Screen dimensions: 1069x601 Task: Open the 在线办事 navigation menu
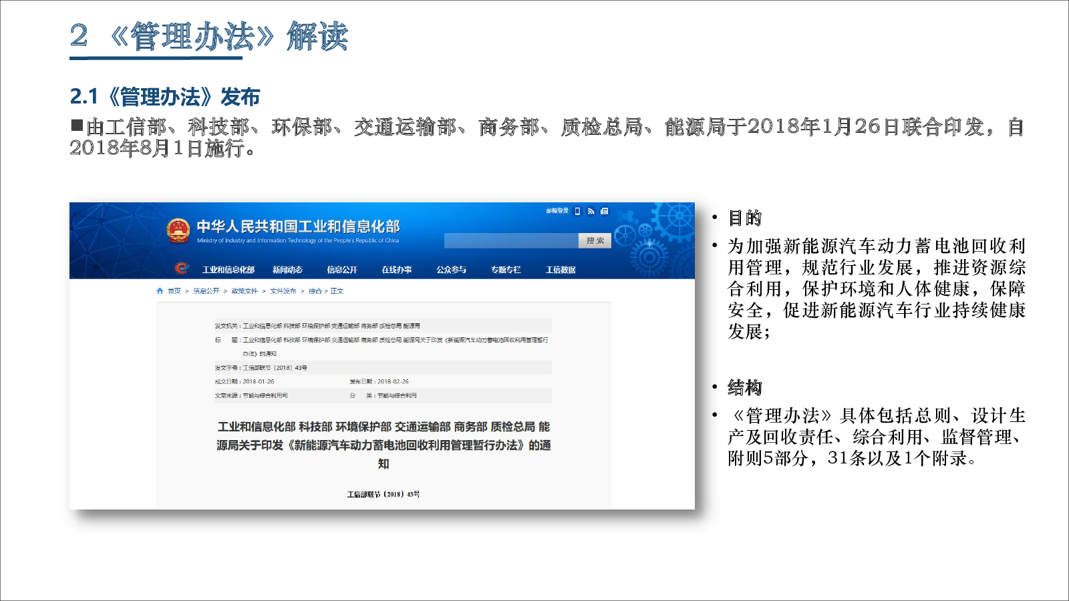397,270
